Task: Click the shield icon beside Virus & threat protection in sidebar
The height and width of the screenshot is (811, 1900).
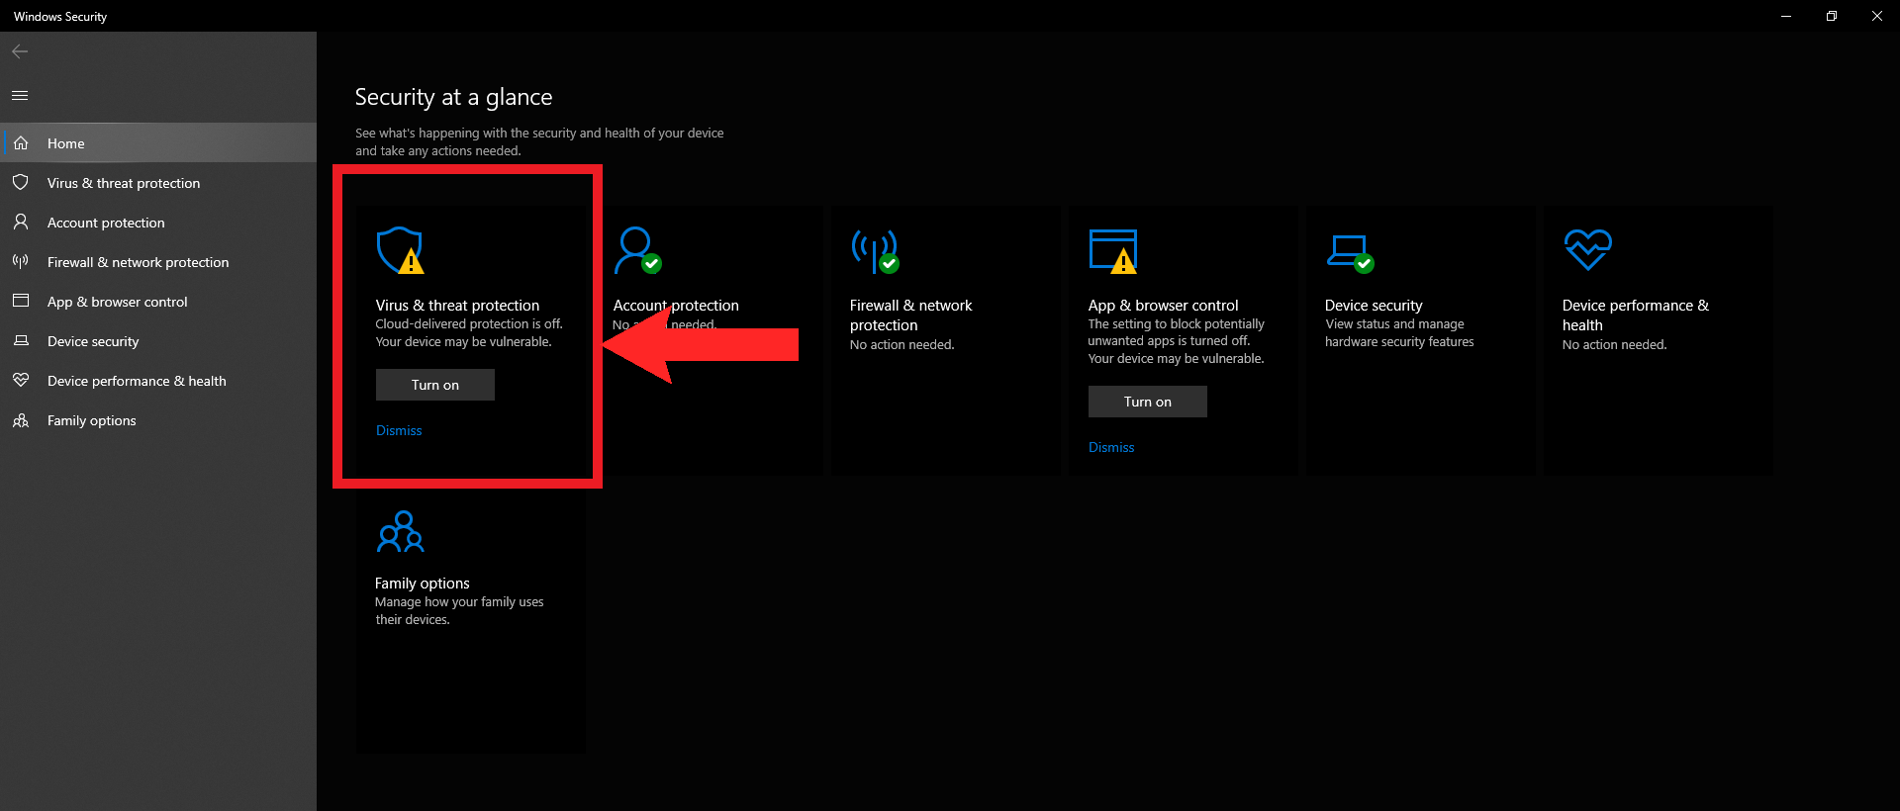Action: coord(21,183)
